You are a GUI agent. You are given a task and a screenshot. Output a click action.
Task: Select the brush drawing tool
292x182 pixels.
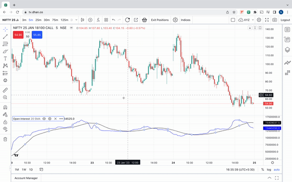click(x=5, y=51)
